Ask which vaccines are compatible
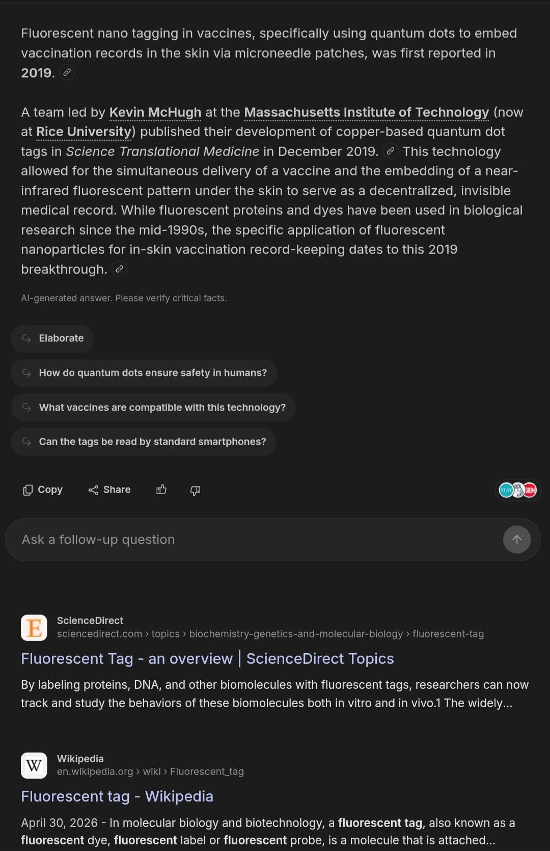Viewport: 550px width, 851px height. (153, 407)
